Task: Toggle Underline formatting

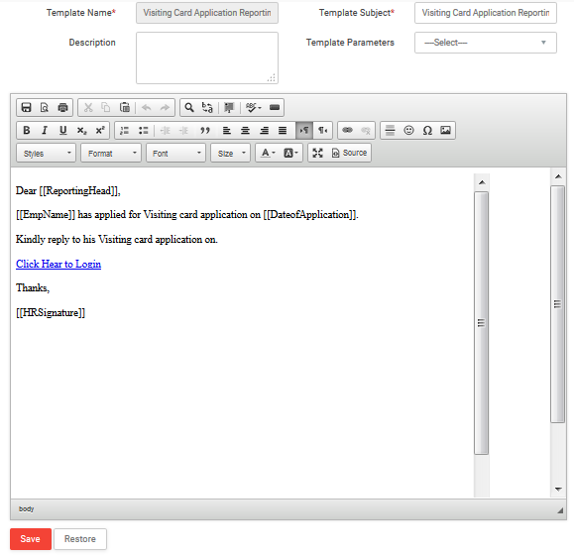Action: (63, 130)
